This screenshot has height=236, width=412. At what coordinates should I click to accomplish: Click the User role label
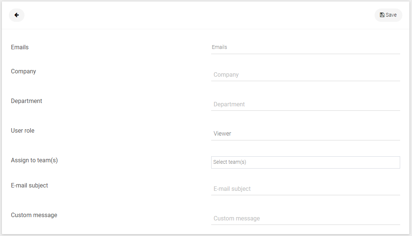click(23, 131)
